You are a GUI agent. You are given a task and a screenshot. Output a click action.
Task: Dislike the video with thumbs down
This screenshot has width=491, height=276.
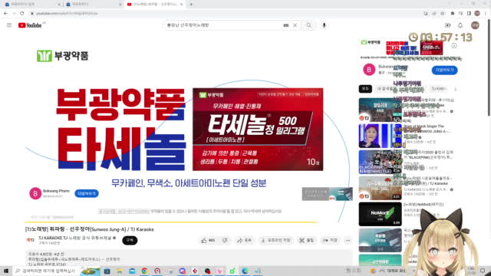click(225, 240)
